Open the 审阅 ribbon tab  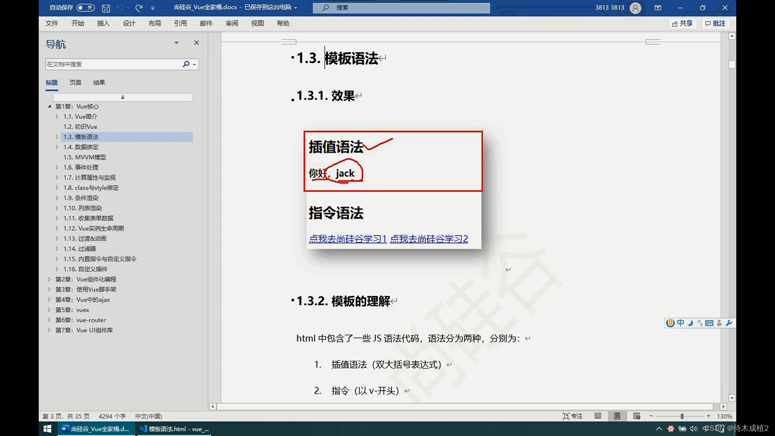(x=232, y=23)
